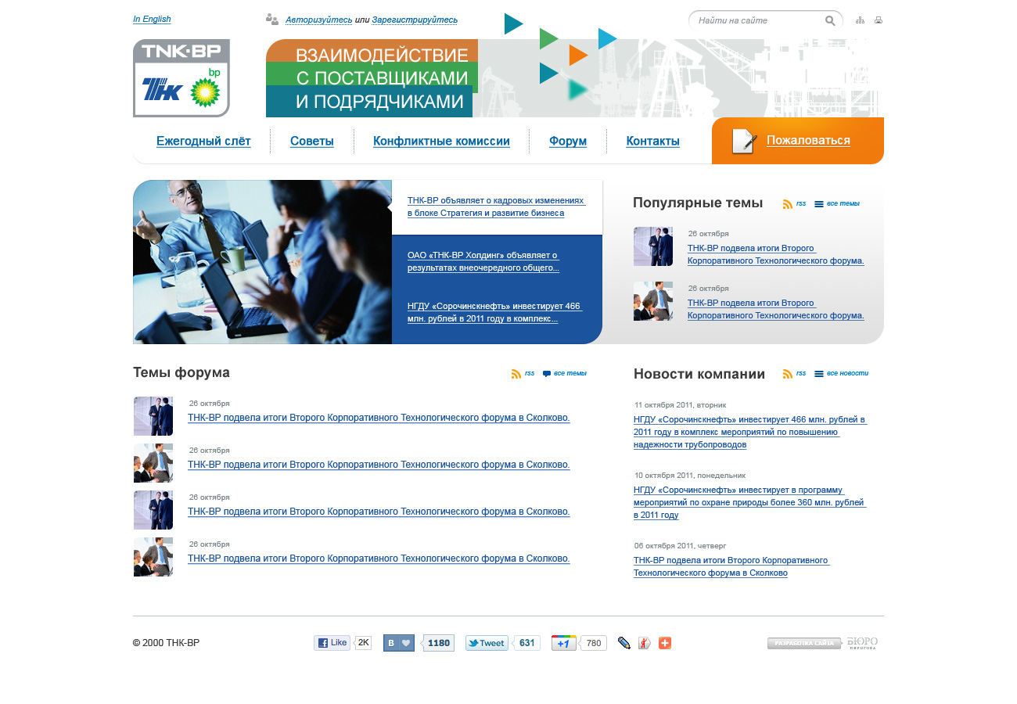Image resolution: width=1017 pixels, height=704 pixels.
Task: Open RSS feed for Популярные темы
Action: [x=794, y=204]
